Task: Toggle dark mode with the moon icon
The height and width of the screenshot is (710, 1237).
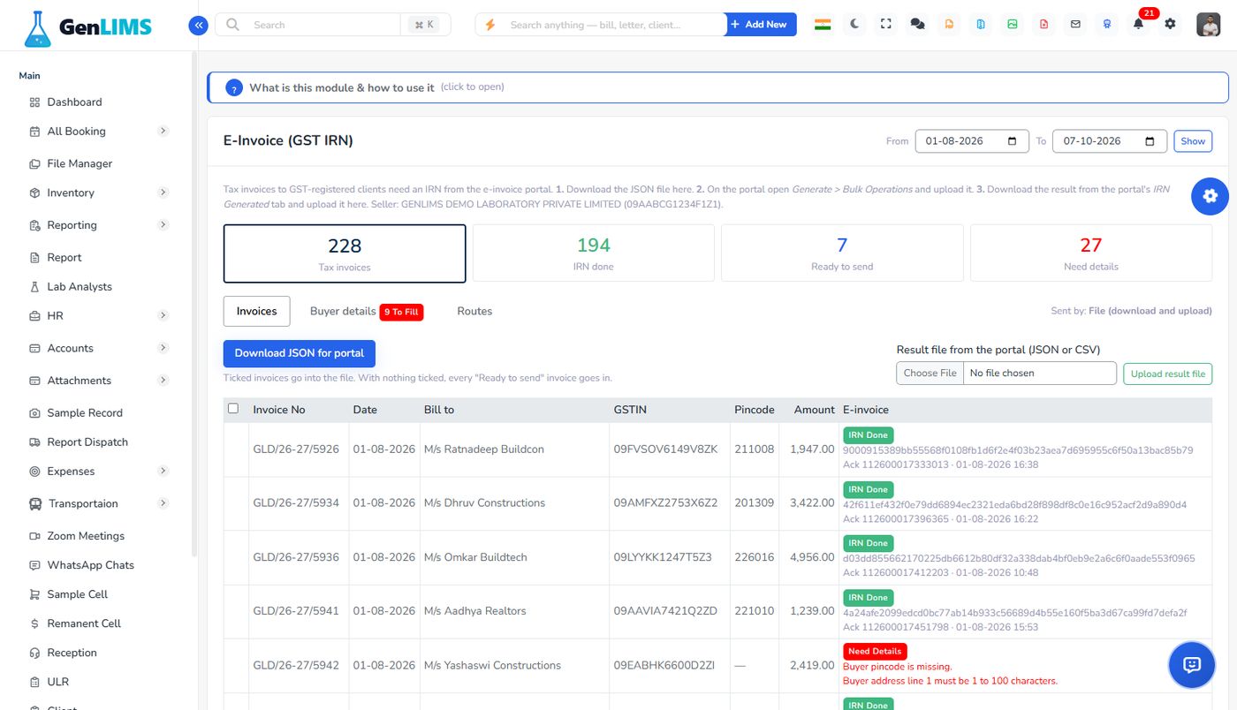Action: coord(854,25)
